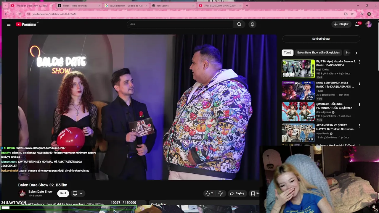Open KORE SERVERINDA WEST video thumbnail
Image resolution: width=379 pixels, height=213 pixels.
298,90
